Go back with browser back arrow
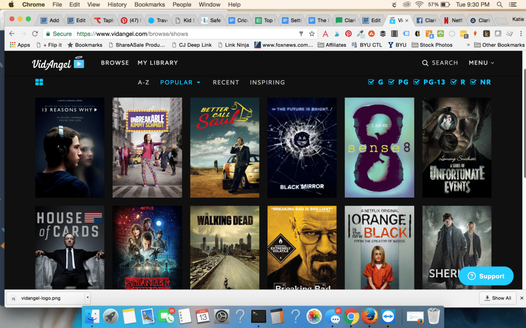Viewport: 526px width, 328px height. (x=12, y=34)
